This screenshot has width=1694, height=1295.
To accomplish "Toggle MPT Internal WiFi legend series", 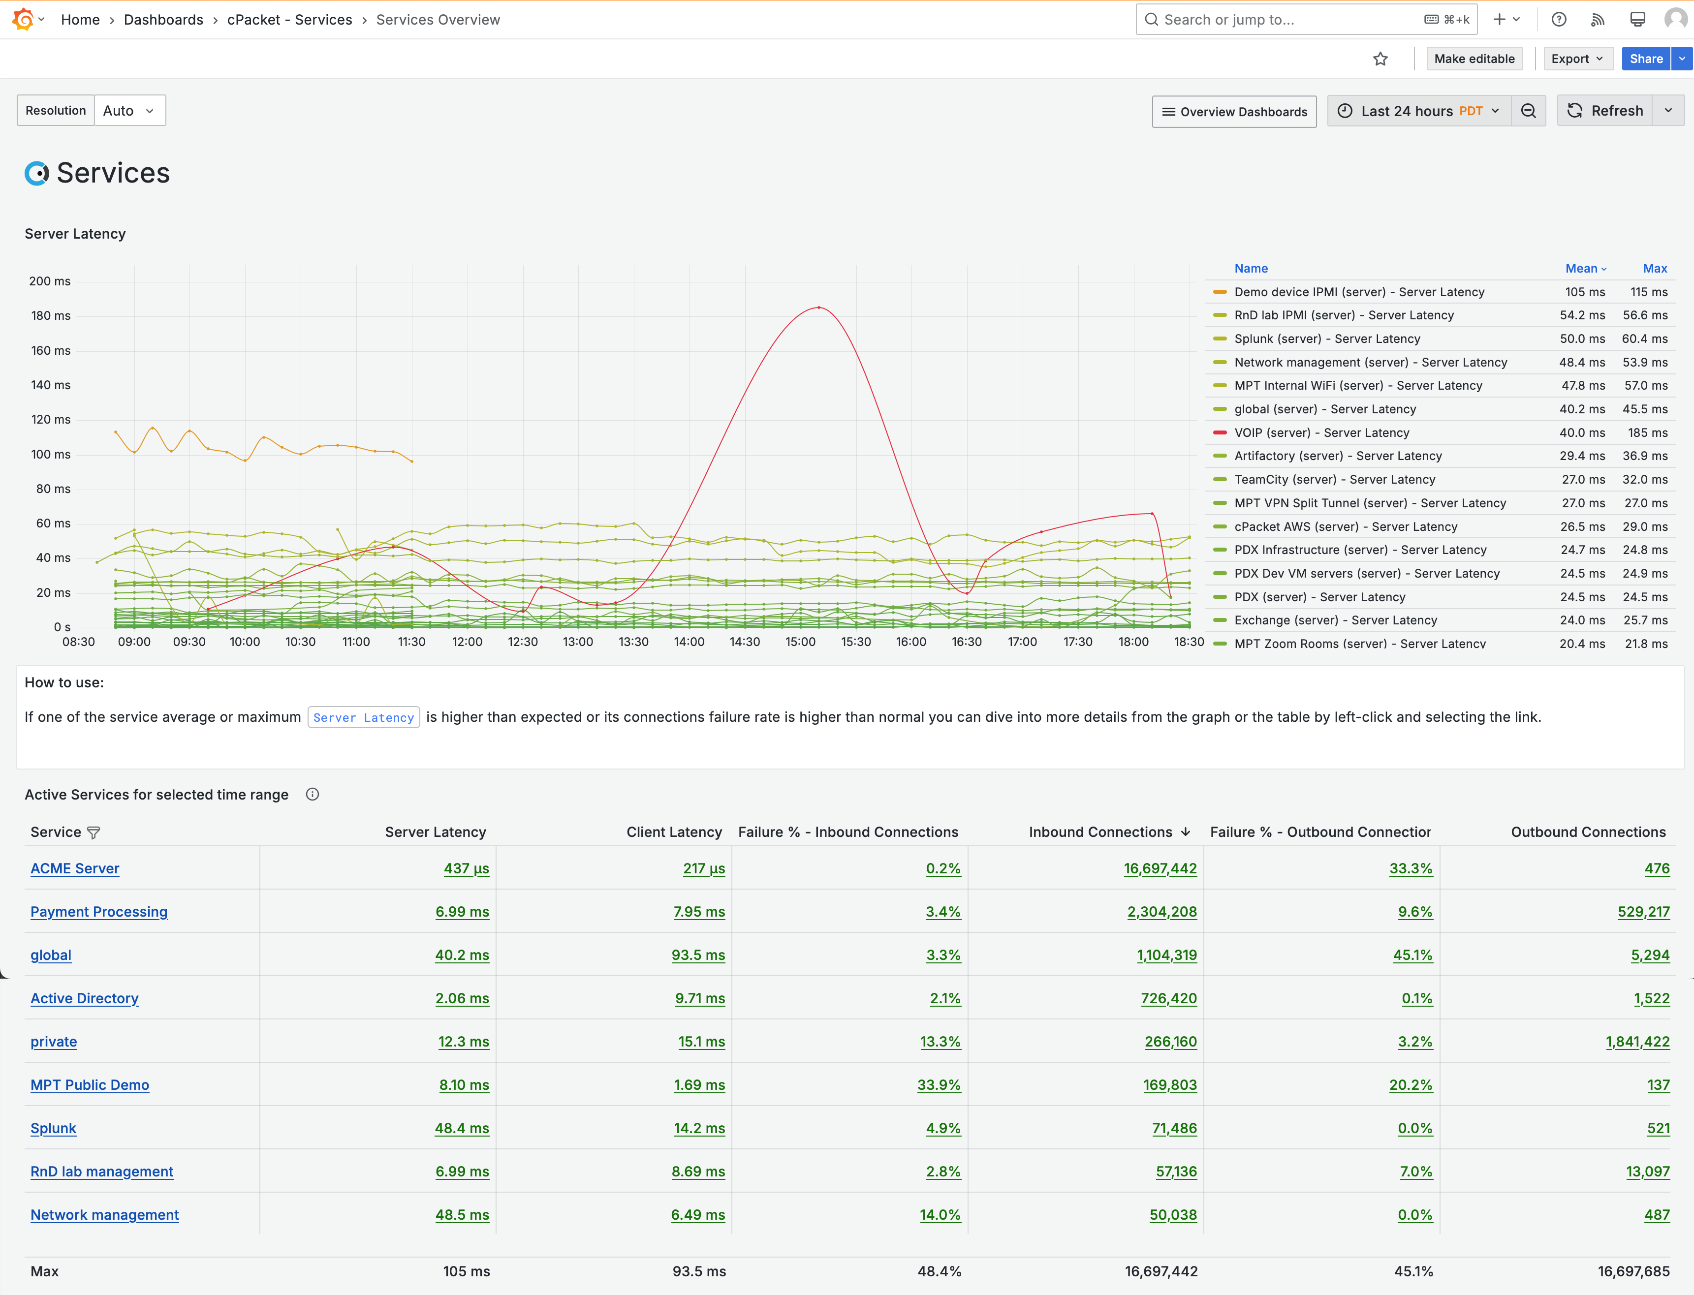I will 1358,385.
